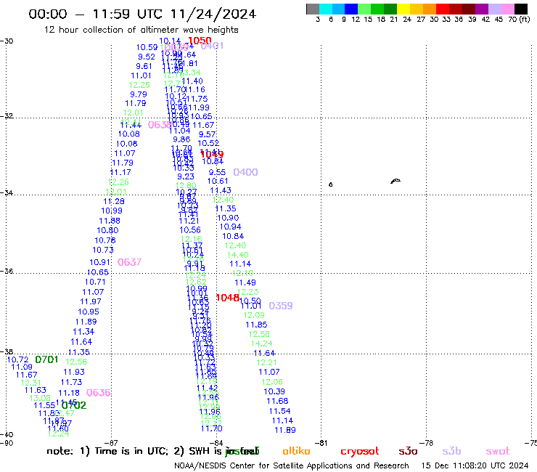Screen dimensions: 537x472
Task: Select the dark blue 12 ft legend swatch
Action: (352, 9)
